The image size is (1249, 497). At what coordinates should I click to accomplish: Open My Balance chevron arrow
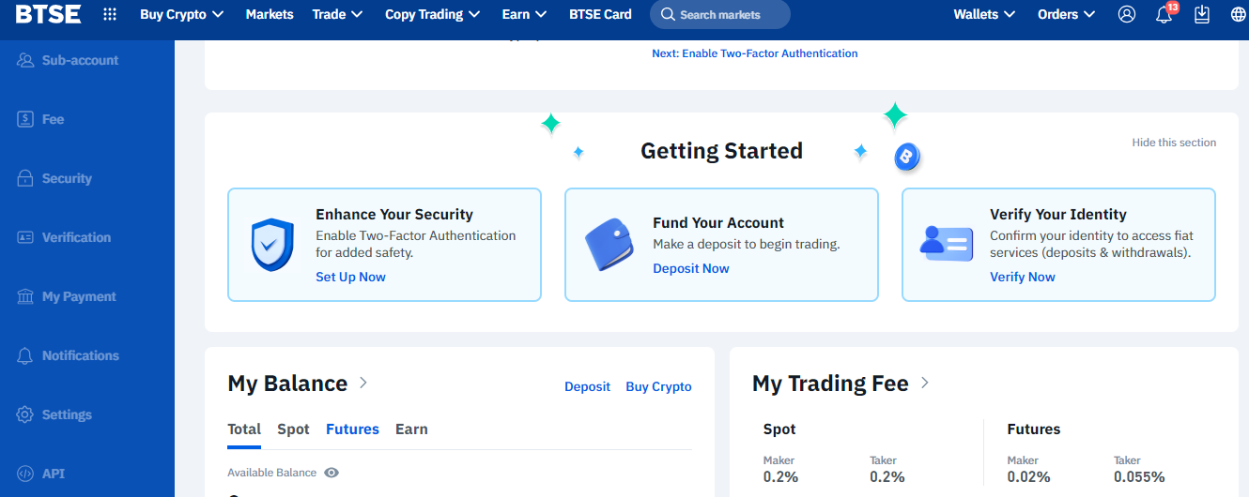coord(363,383)
